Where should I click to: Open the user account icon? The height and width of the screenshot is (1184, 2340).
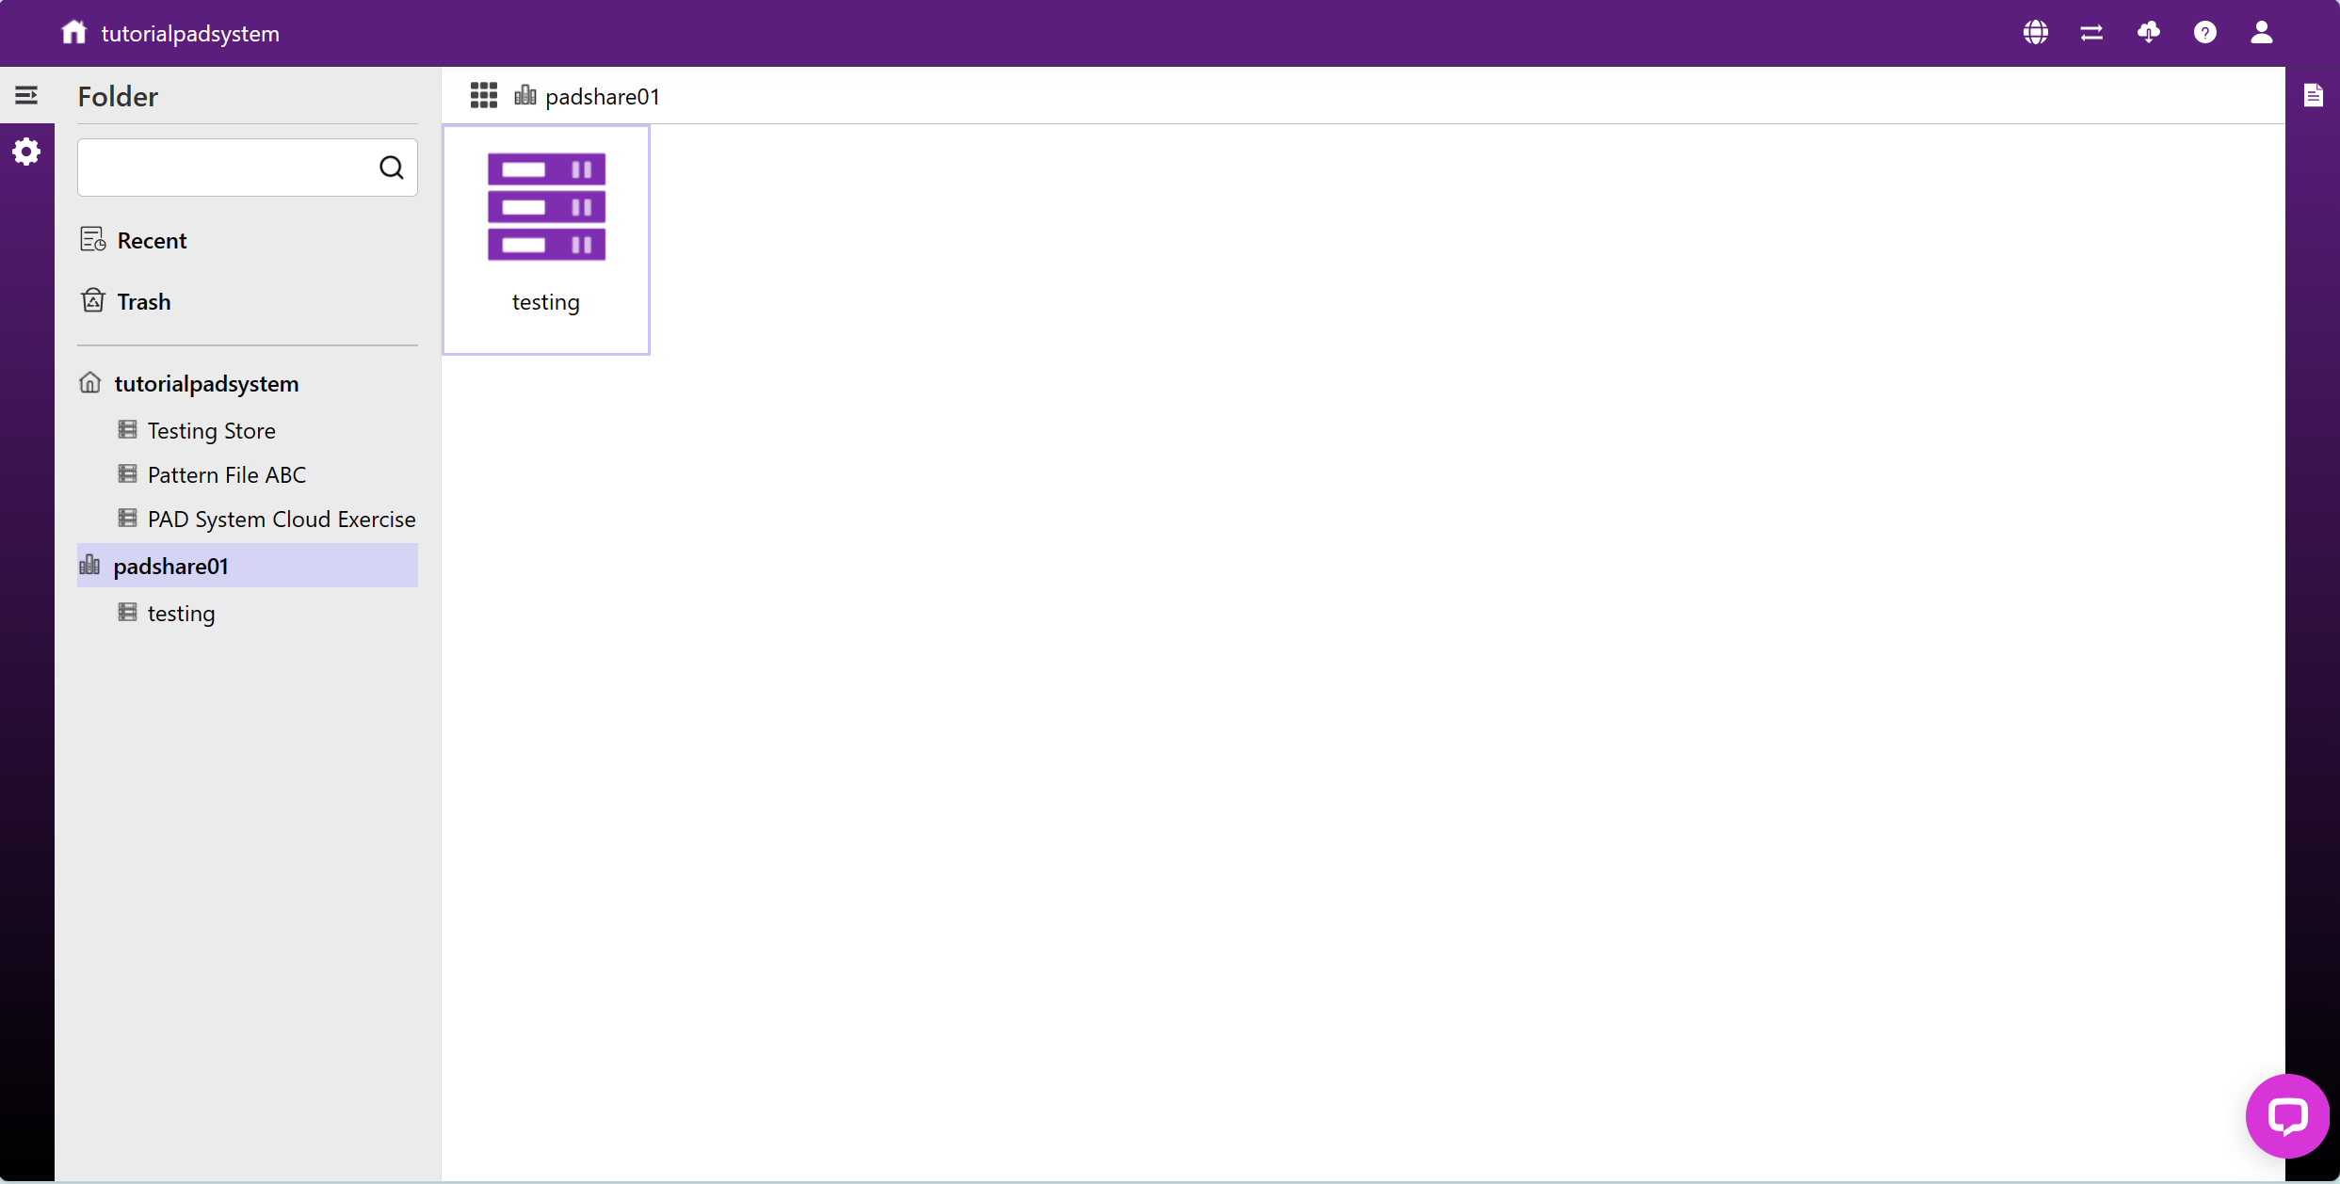click(x=2261, y=33)
